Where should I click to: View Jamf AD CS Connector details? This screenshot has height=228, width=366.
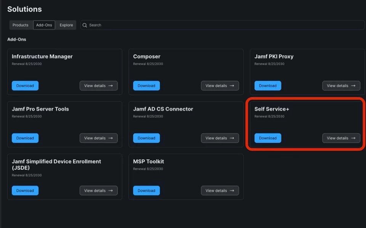coord(220,138)
